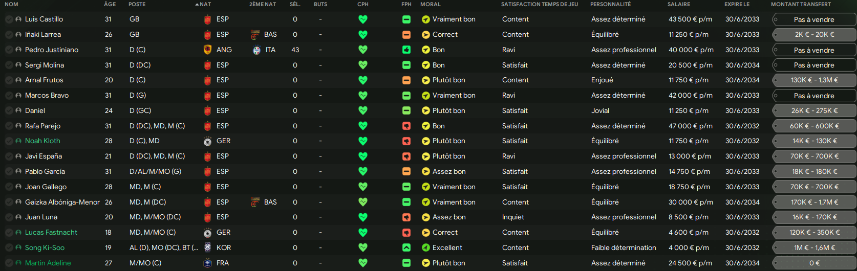Click Song Ki-Soo's Korea flag icon

pos(207,247)
